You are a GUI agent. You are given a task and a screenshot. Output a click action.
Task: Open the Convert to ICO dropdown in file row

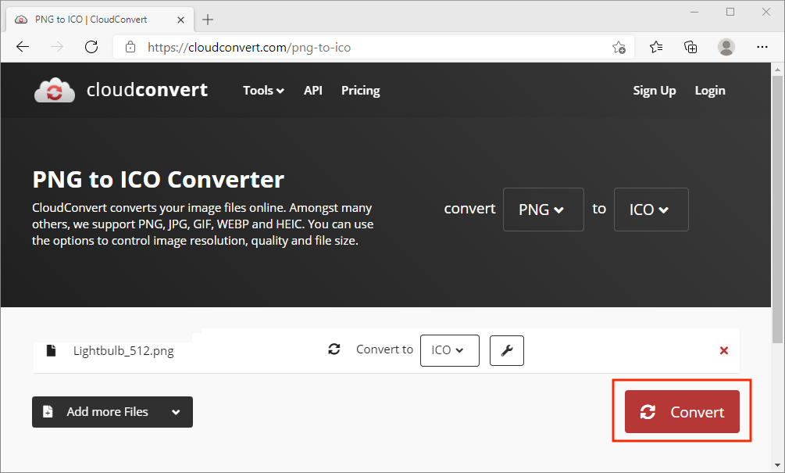(x=450, y=350)
